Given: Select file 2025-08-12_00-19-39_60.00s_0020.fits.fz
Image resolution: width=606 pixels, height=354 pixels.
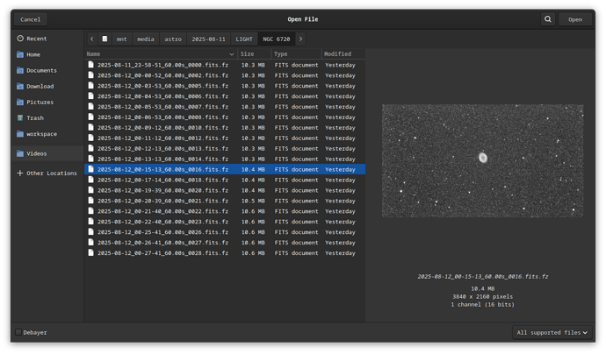Looking at the screenshot, I should pos(225,190).
